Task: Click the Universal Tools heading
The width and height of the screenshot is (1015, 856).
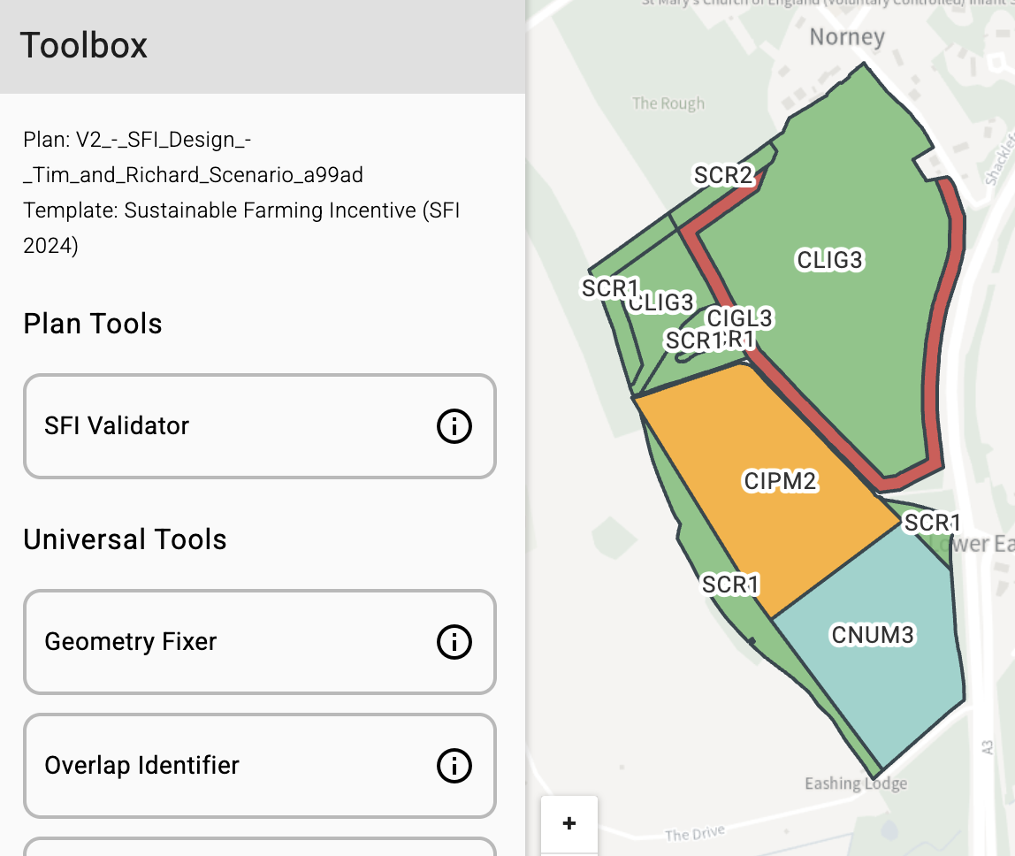Action: (125, 539)
